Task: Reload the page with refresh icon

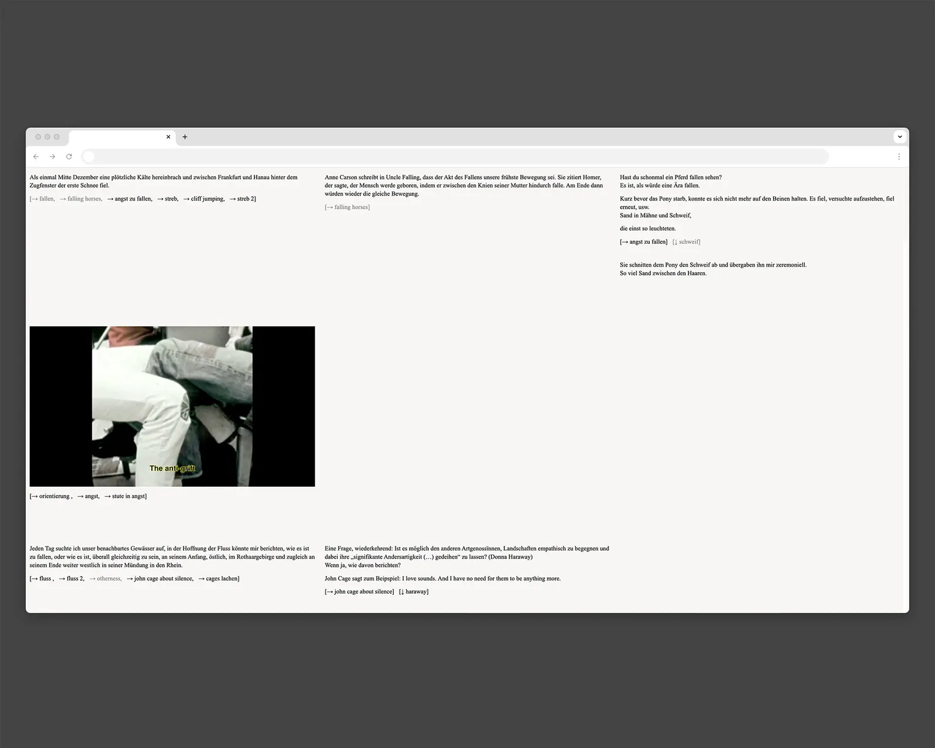Action: [x=69, y=157]
